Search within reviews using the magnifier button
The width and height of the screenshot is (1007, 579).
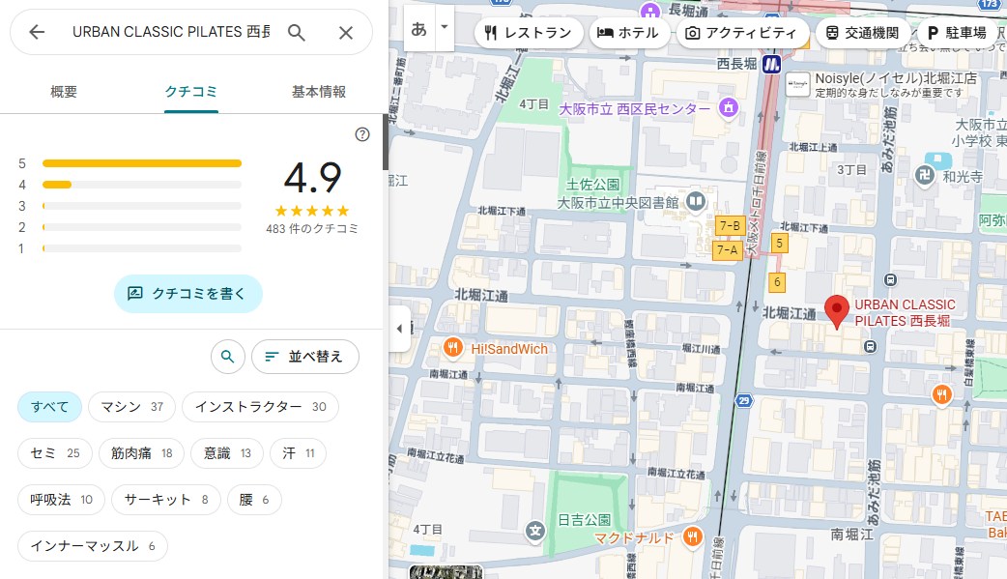click(x=227, y=357)
